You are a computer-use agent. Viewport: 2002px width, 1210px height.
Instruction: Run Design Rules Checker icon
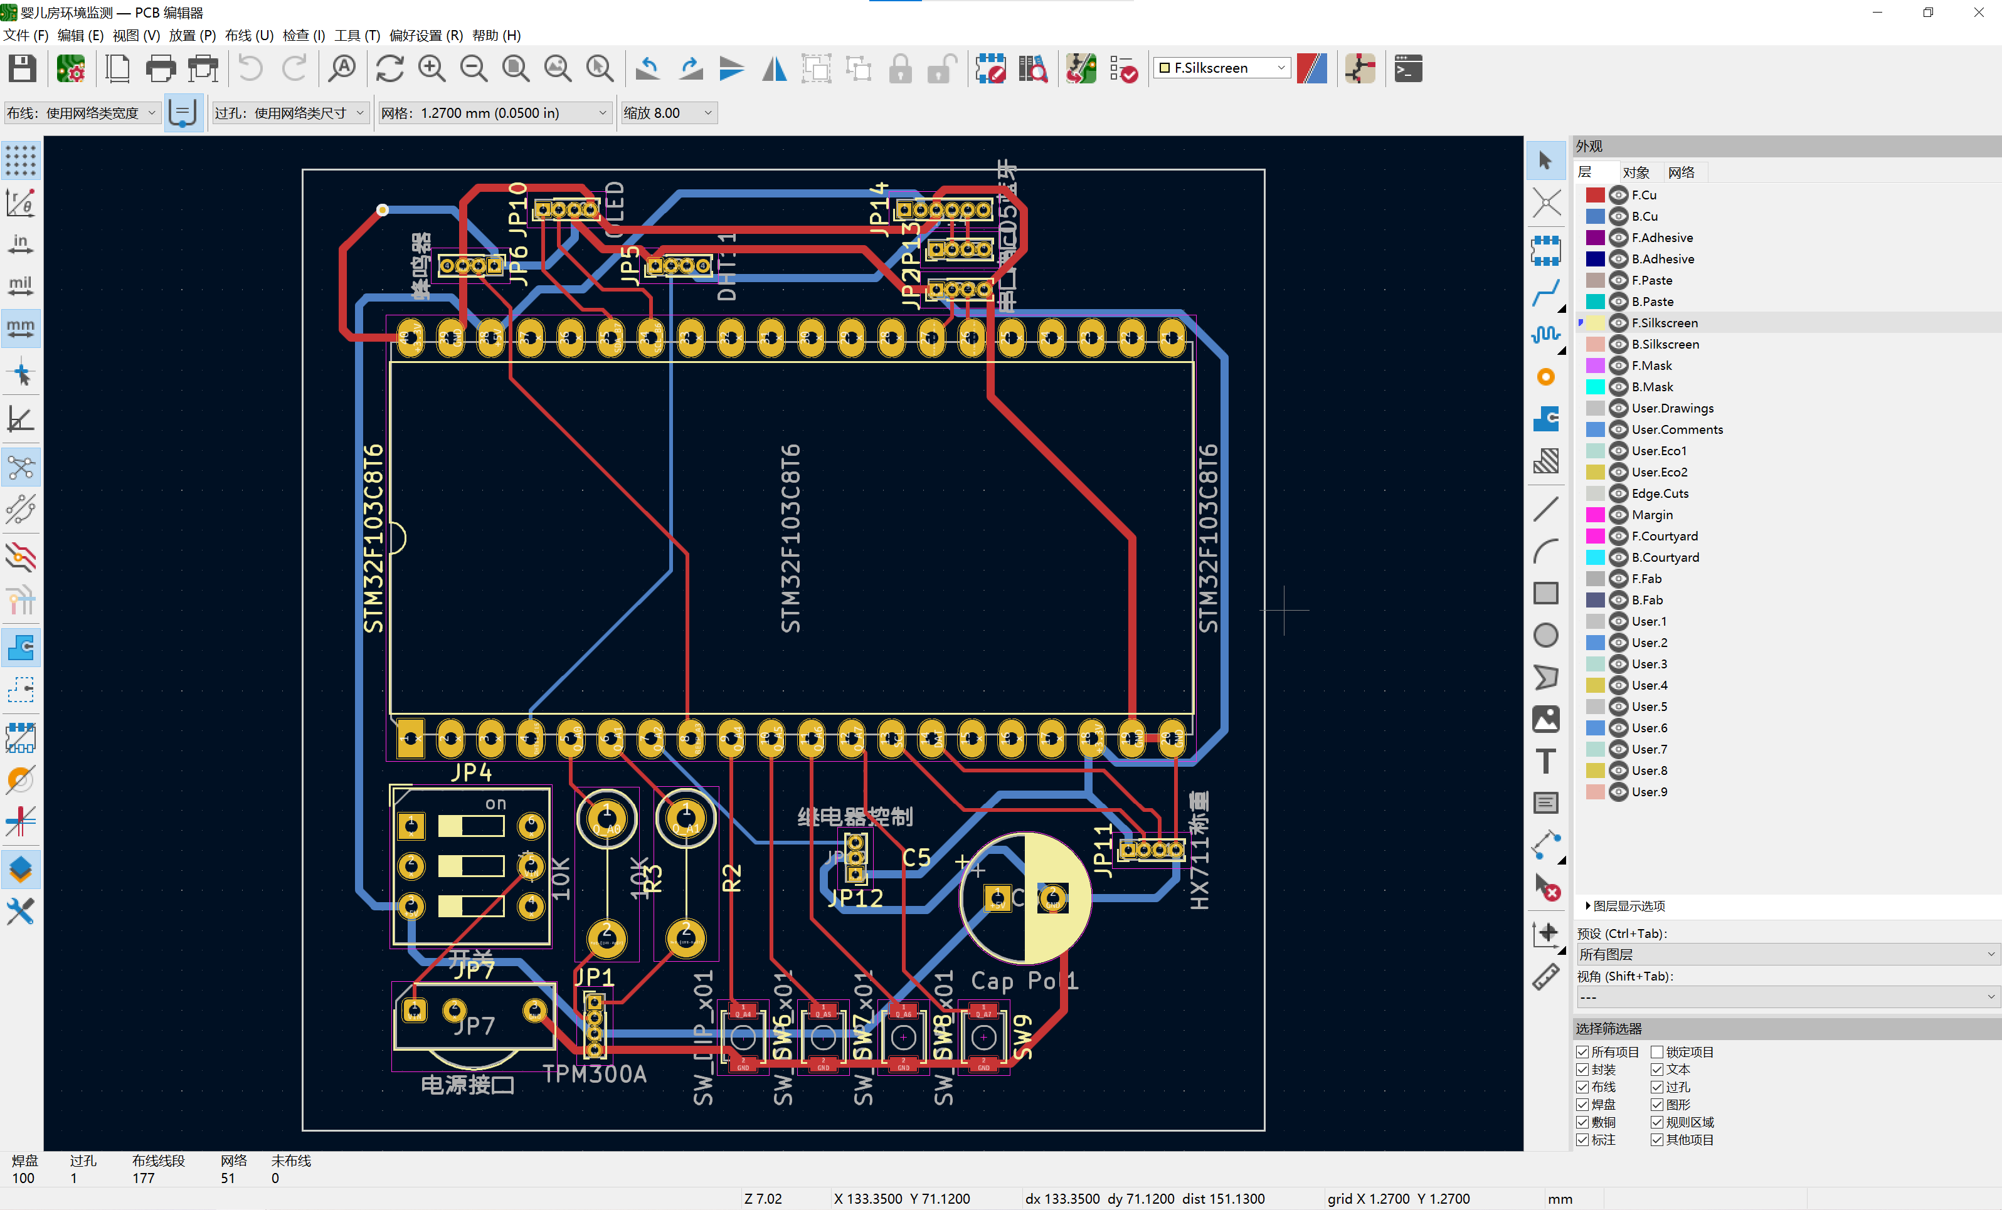click(1124, 68)
